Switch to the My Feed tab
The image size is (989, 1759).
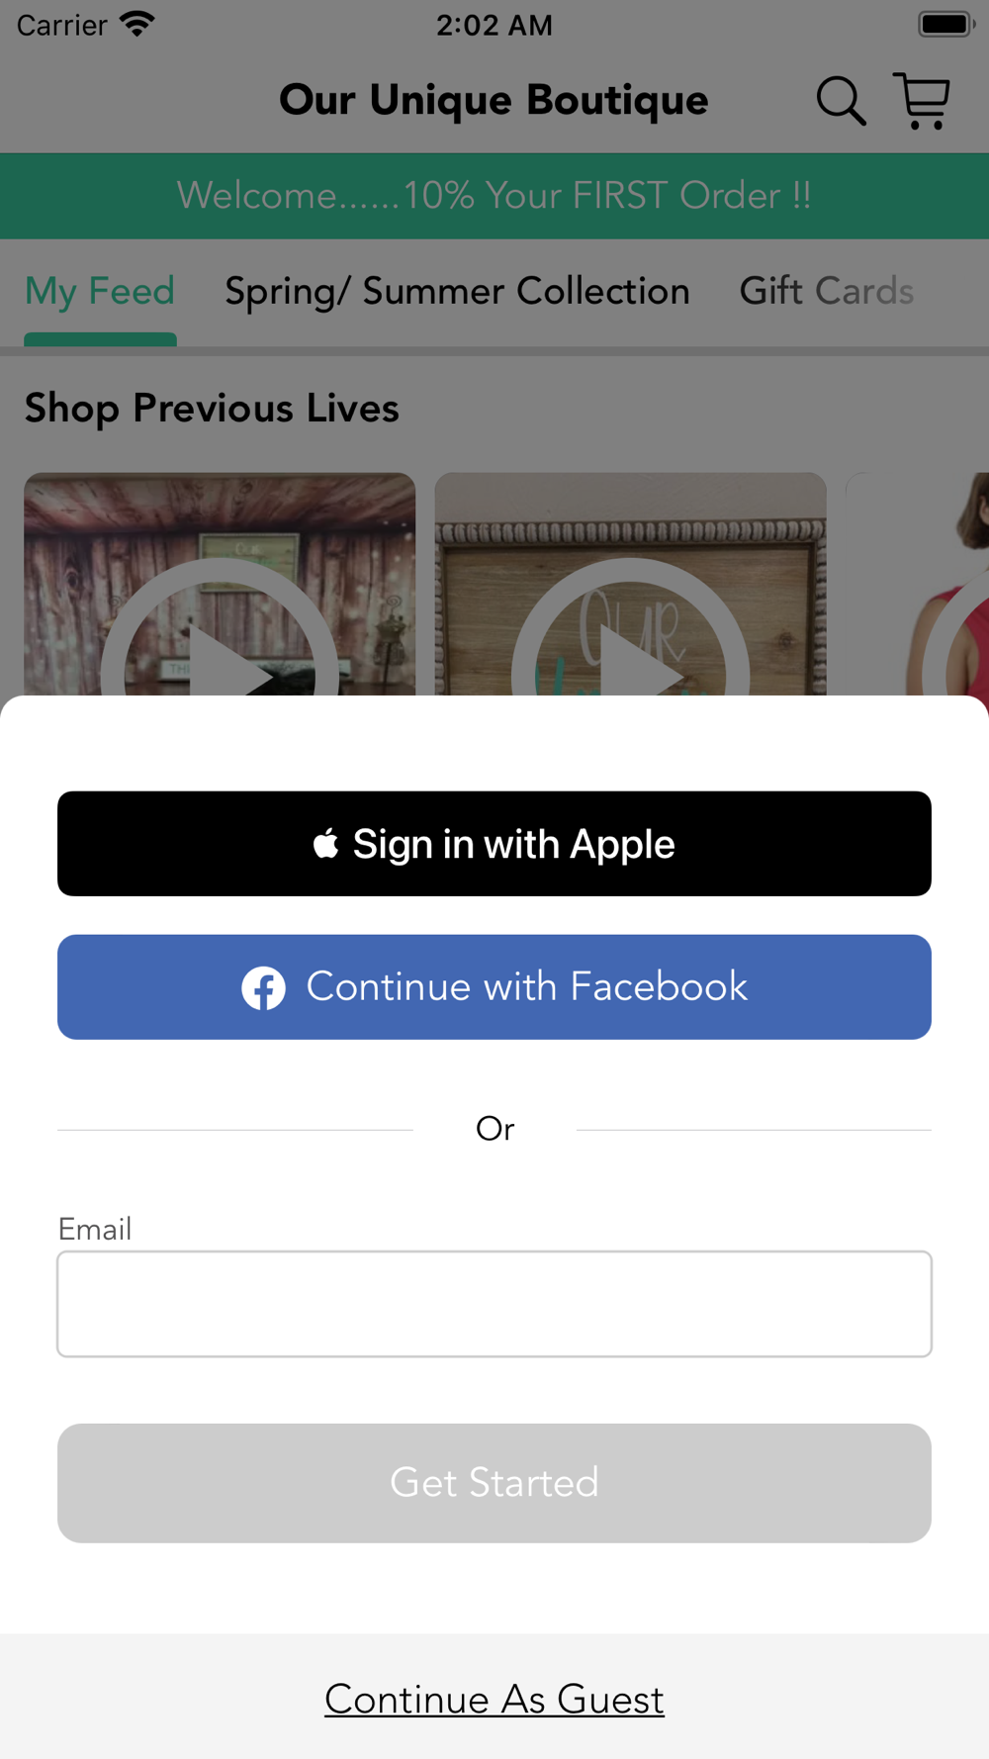100,292
